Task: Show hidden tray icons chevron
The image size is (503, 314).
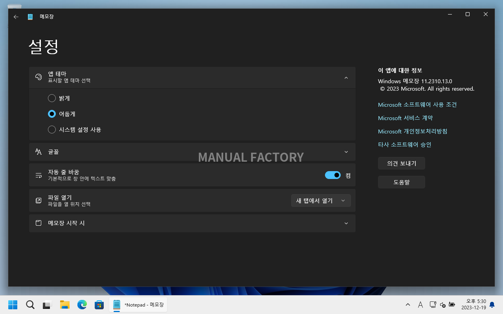Action: point(408,305)
